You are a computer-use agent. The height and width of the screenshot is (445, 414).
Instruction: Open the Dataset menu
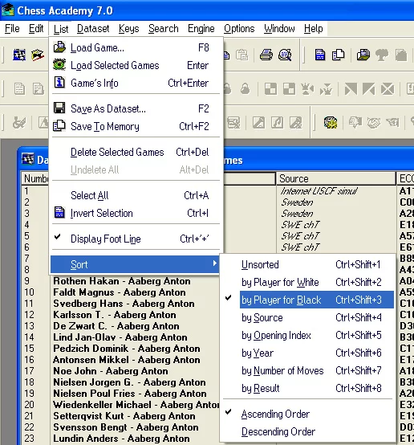click(93, 29)
